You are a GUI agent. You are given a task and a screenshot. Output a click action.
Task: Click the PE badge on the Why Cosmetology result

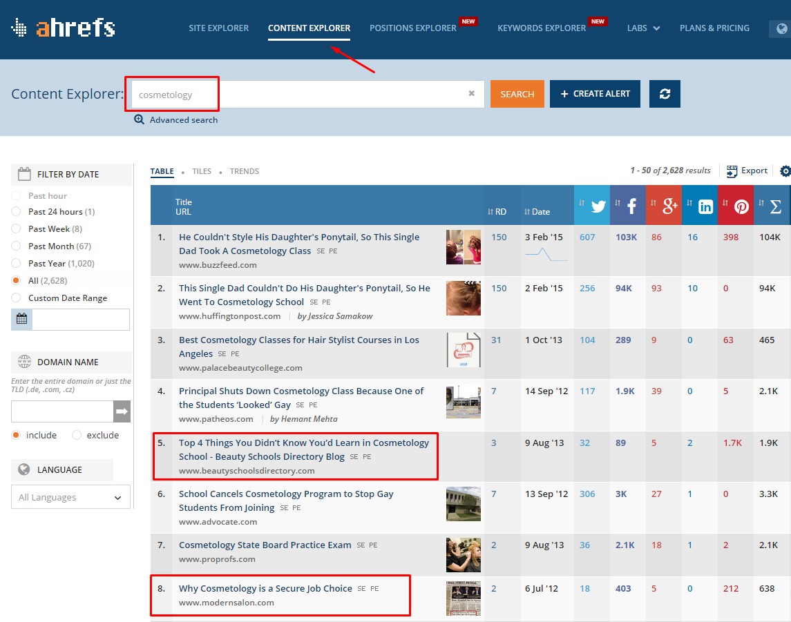coord(374,588)
